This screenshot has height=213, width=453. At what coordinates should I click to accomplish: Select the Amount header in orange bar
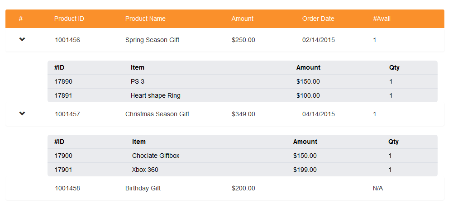coord(242,19)
